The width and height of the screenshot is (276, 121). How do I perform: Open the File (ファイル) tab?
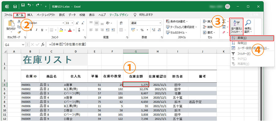click(x=8, y=15)
